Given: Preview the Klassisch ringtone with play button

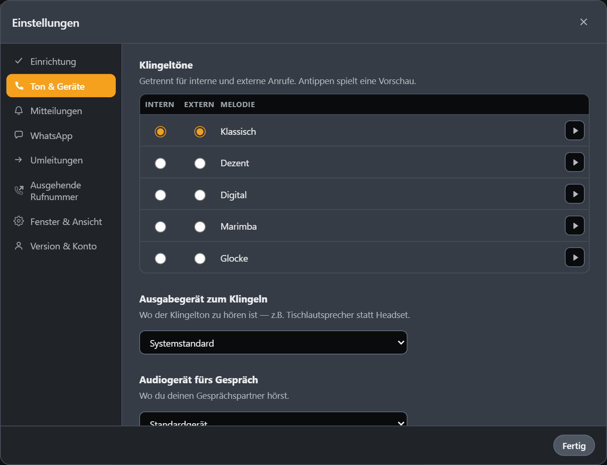Looking at the screenshot, I should [575, 131].
